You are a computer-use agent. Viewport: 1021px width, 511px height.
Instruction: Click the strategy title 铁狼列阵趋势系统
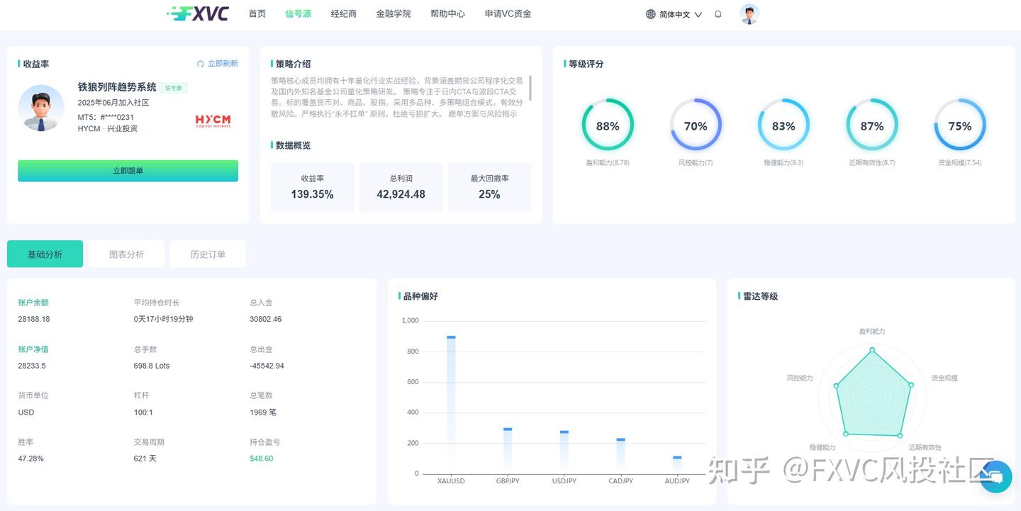(x=117, y=87)
